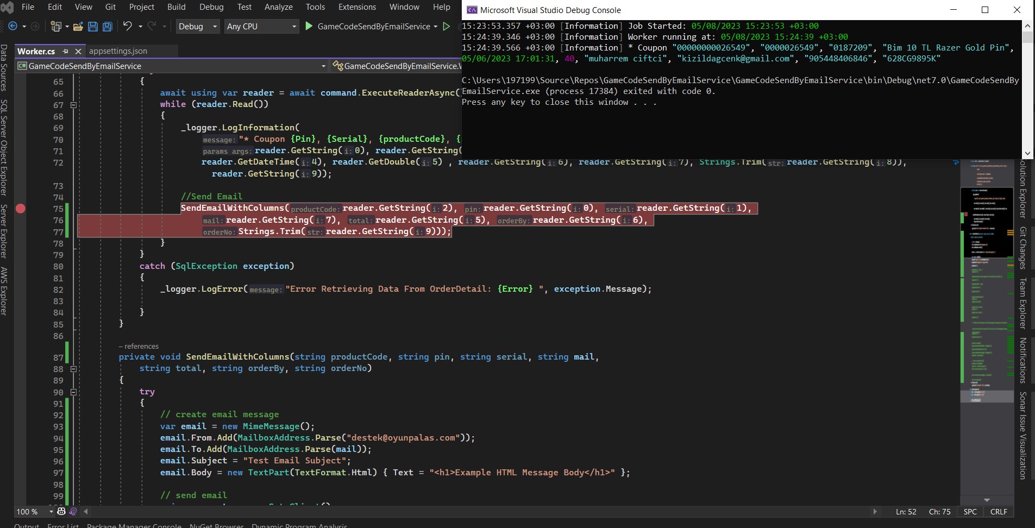The image size is (1035, 528).
Task: Open the Undo history dropdown arrow
Action: [x=140, y=26]
